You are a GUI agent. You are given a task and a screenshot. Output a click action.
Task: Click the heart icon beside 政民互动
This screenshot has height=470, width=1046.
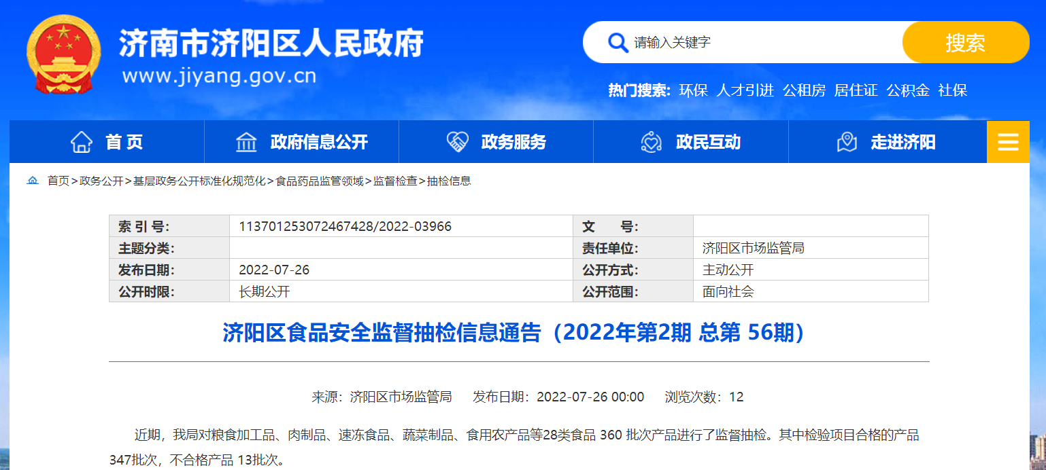[652, 142]
